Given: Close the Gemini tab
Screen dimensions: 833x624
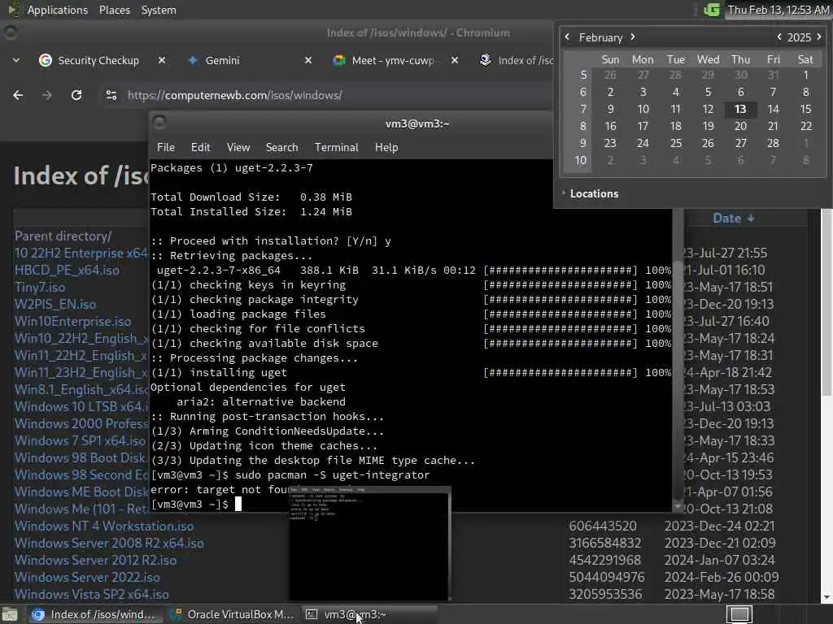Looking at the screenshot, I should coord(308,60).
